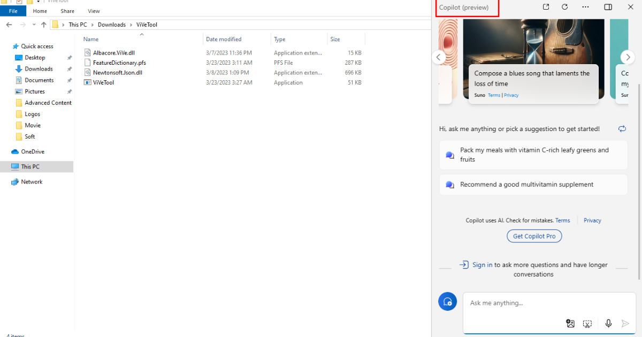Click the add screenshot icon in Copilot
Viewport: 642px width, 337px height.
click(587, 323)
